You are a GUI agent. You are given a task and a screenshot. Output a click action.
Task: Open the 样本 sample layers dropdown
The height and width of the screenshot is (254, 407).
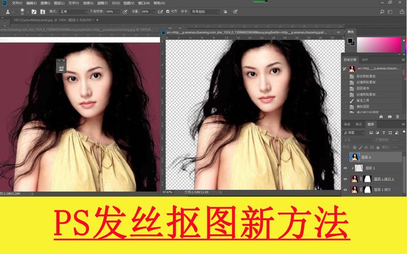click(x=205, y=12)
